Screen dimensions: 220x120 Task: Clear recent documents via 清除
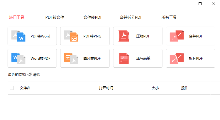[36, 75]
